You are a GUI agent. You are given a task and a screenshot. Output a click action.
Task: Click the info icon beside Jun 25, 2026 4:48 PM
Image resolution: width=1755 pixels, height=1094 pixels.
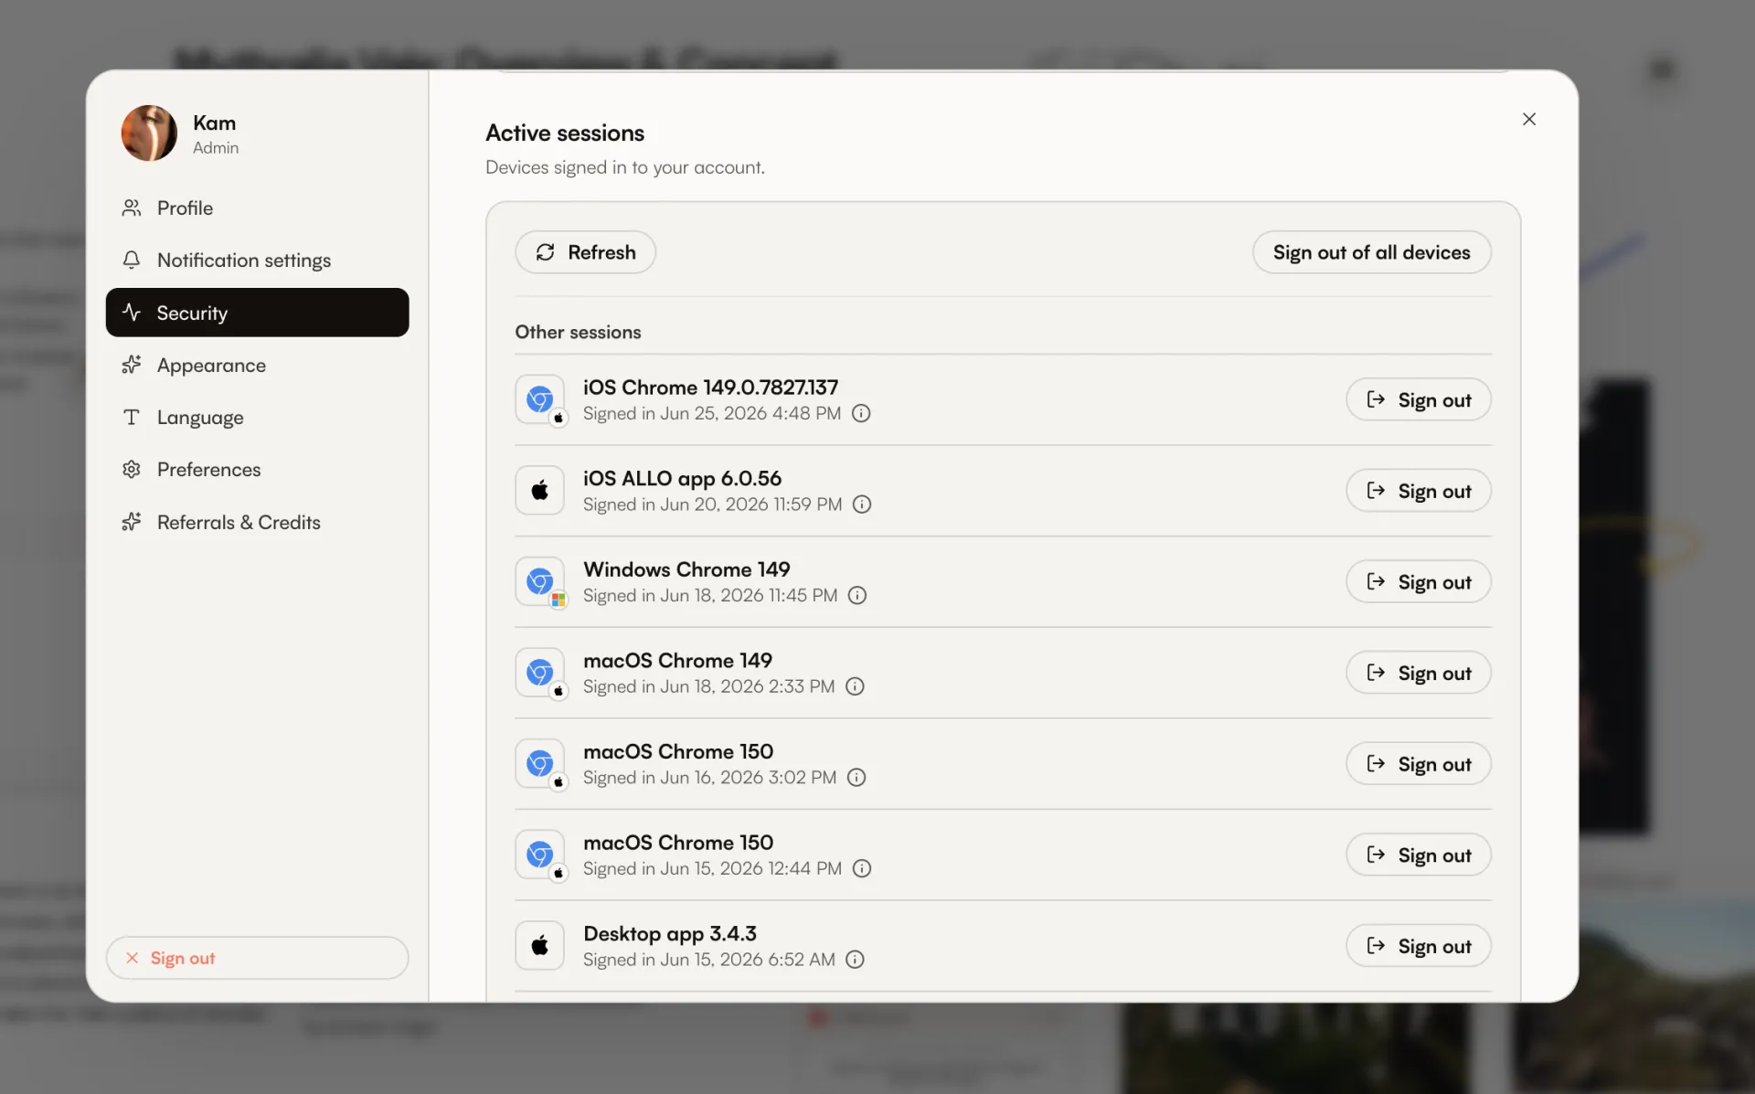(861, 413)
